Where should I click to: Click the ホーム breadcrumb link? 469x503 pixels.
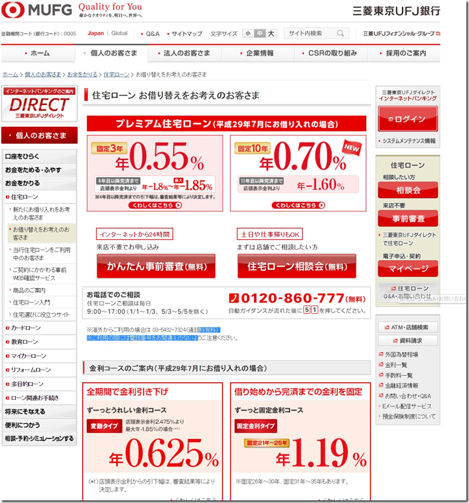pos(10,74)
